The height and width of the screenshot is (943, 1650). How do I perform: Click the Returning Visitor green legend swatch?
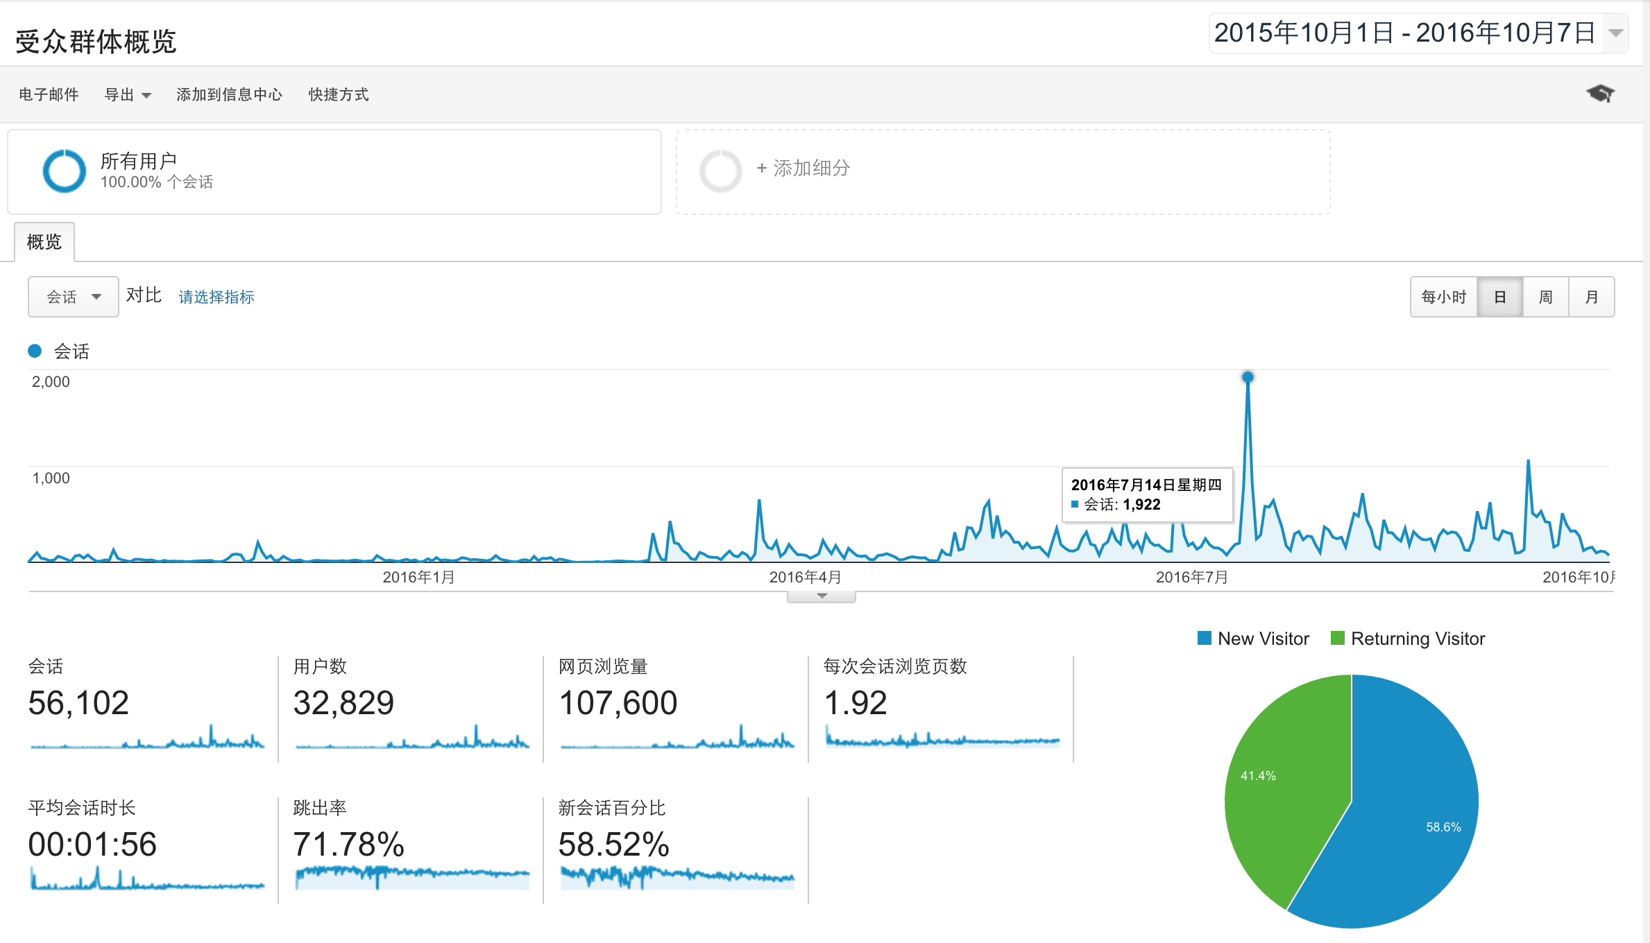click(1338, 638)
